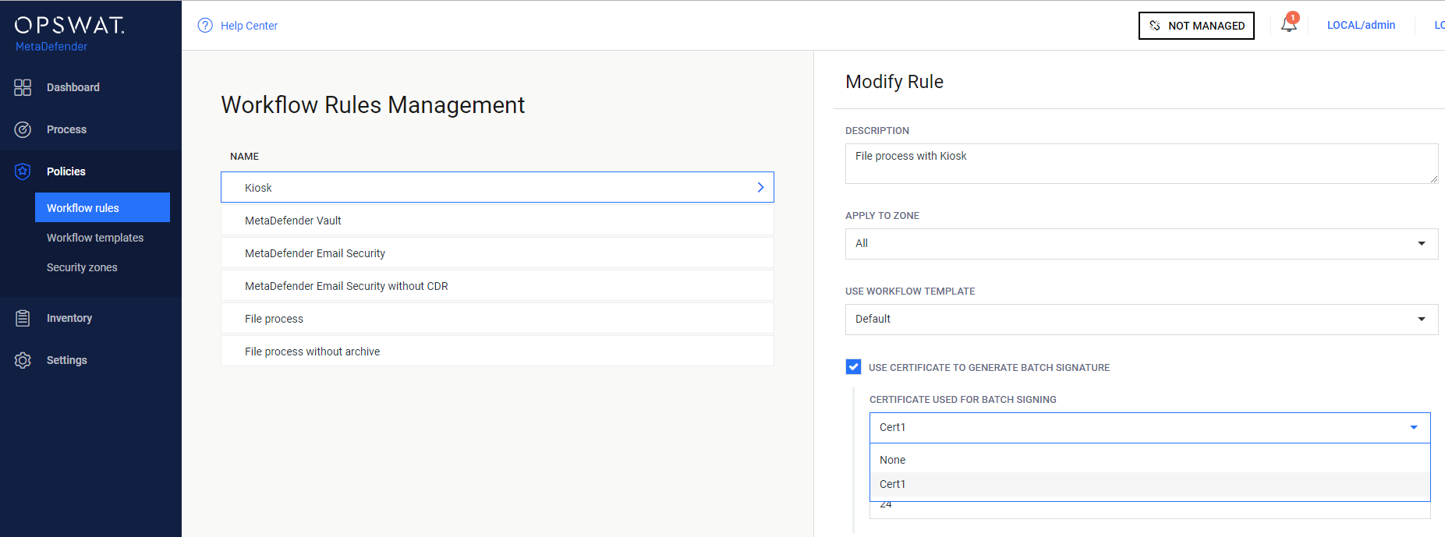Choose None from certificate list
The width and height of the screenshot is (1445, 537).
(x=1150, y=460)
